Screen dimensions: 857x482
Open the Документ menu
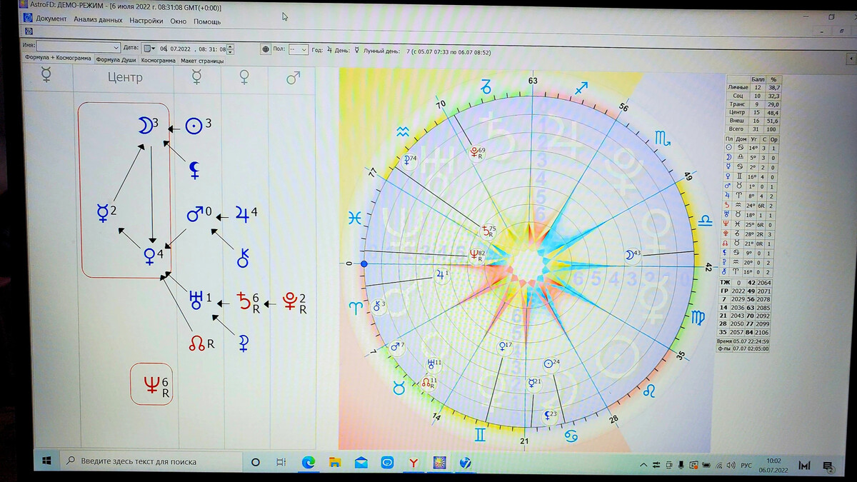pyautogui.click(x=51, y=19)
